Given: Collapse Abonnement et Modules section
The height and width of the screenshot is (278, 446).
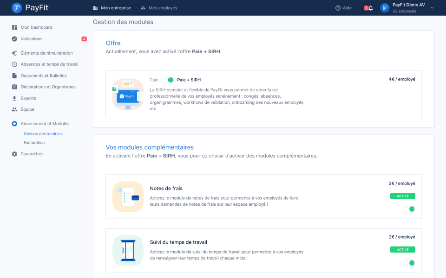Looking at the screenshot, I should point(45,124).
